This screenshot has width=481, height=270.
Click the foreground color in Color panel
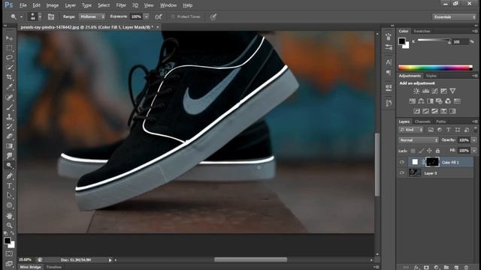click(401, 40)
